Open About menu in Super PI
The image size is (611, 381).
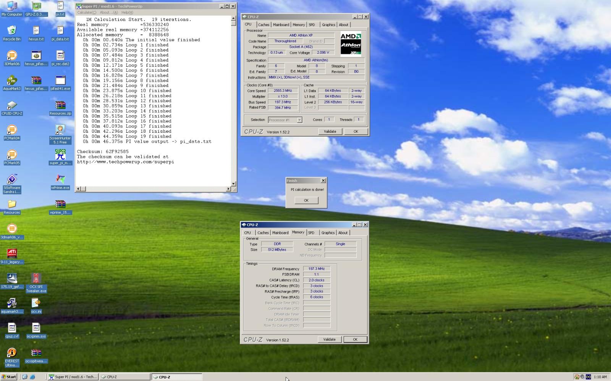pyautogui.click(x=108, y=13)
